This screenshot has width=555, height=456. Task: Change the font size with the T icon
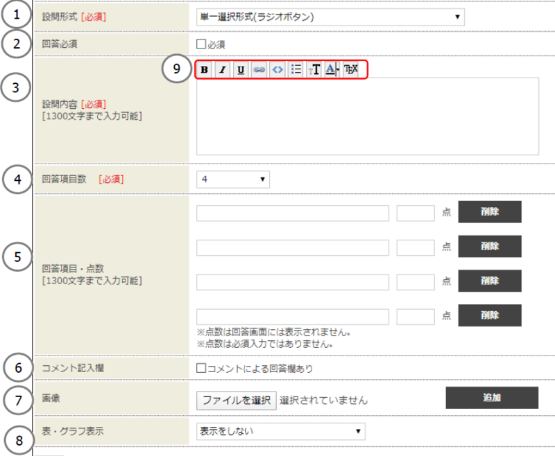click(314, 69)
